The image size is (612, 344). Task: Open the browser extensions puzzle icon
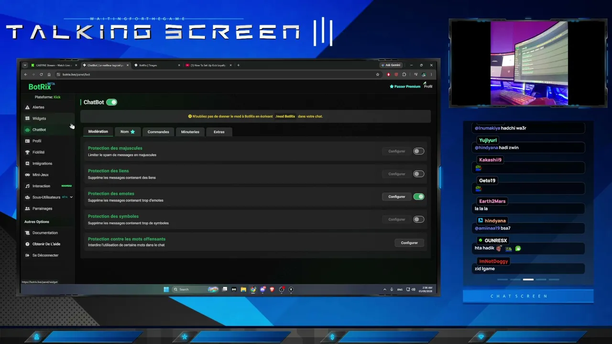(404, 75)
